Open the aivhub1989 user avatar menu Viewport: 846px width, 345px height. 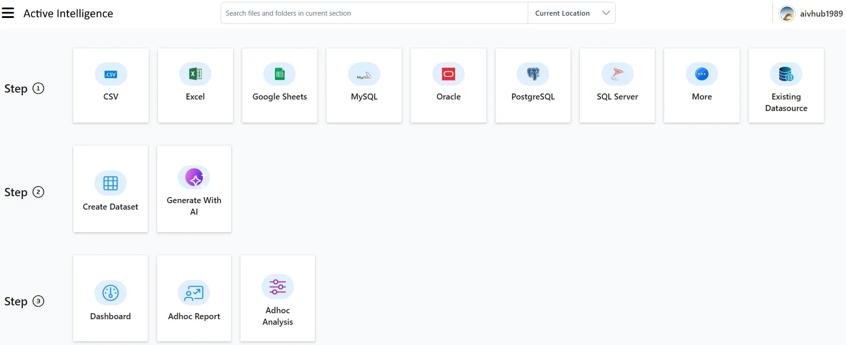coord(787,13)
